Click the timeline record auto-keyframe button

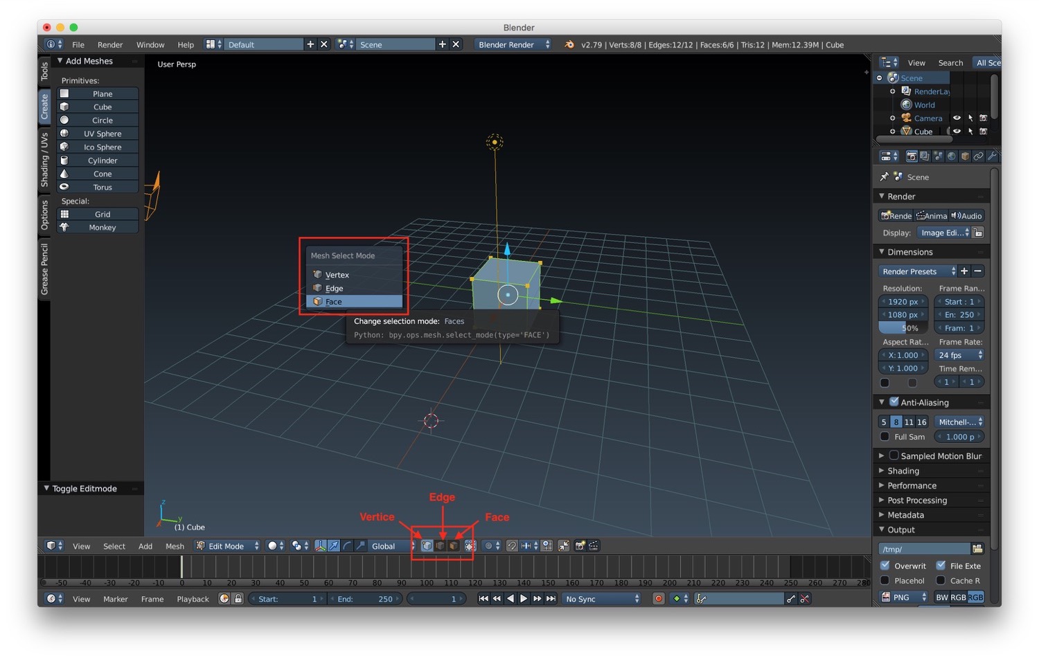[659, 599]
